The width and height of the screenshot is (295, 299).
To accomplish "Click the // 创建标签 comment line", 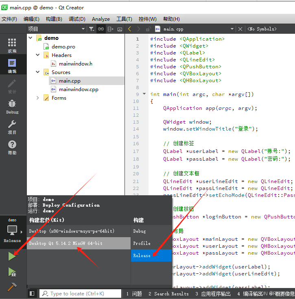I will click(179, 143).
